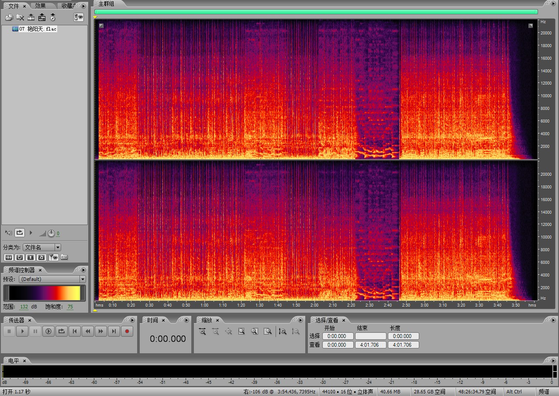The width and height of the screenshot is (559, 396).
Task: Click the spectral color gradient bar
Action: (x=45, y=293)
